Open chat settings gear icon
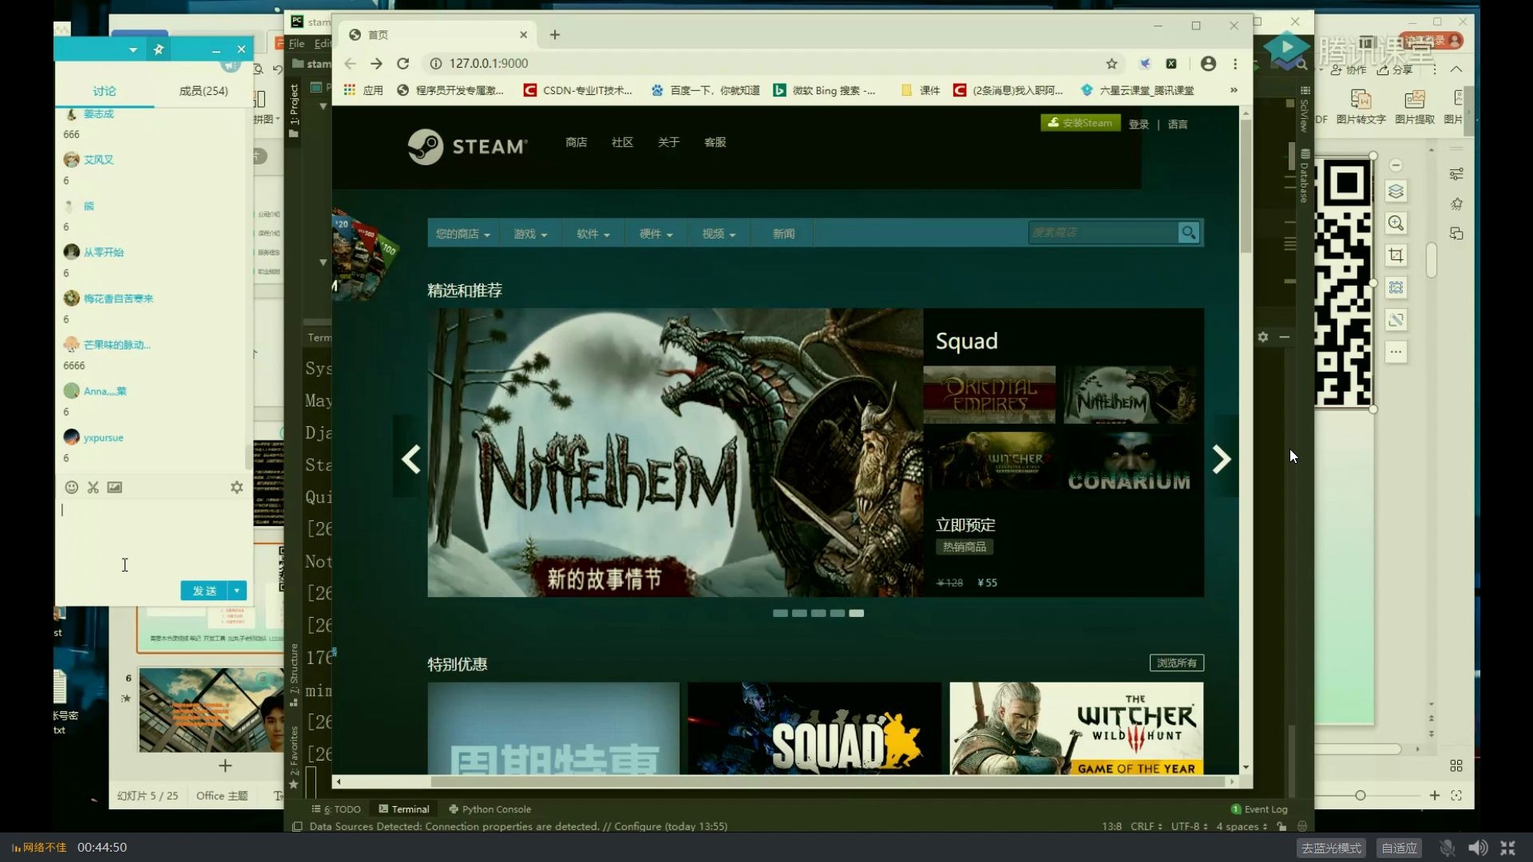 [x=236, y=488]
